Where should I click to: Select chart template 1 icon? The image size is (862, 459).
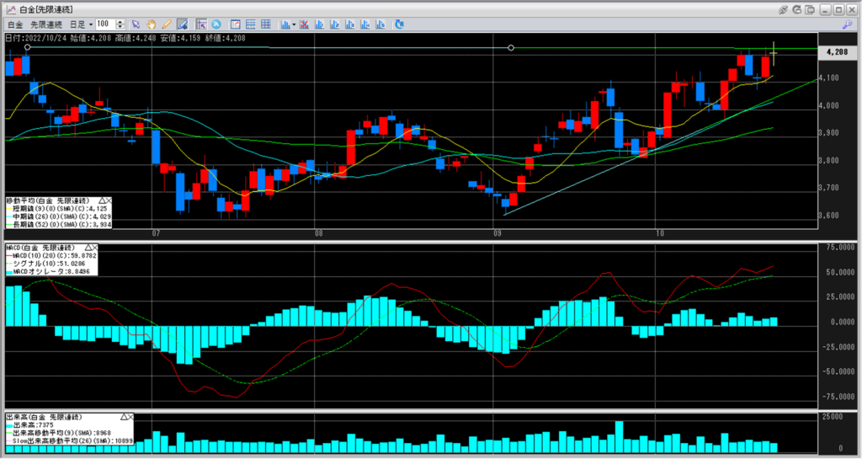(x=319, y=24)
